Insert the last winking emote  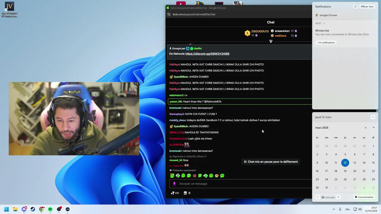(x=222, y=176)
